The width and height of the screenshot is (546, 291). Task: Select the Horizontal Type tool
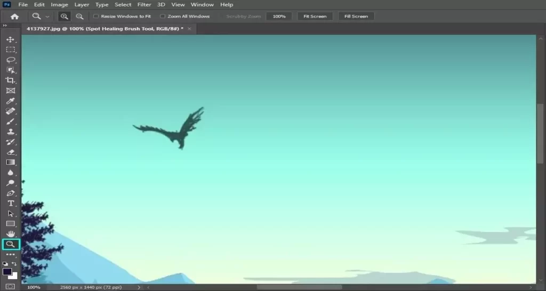pos(11,203)
